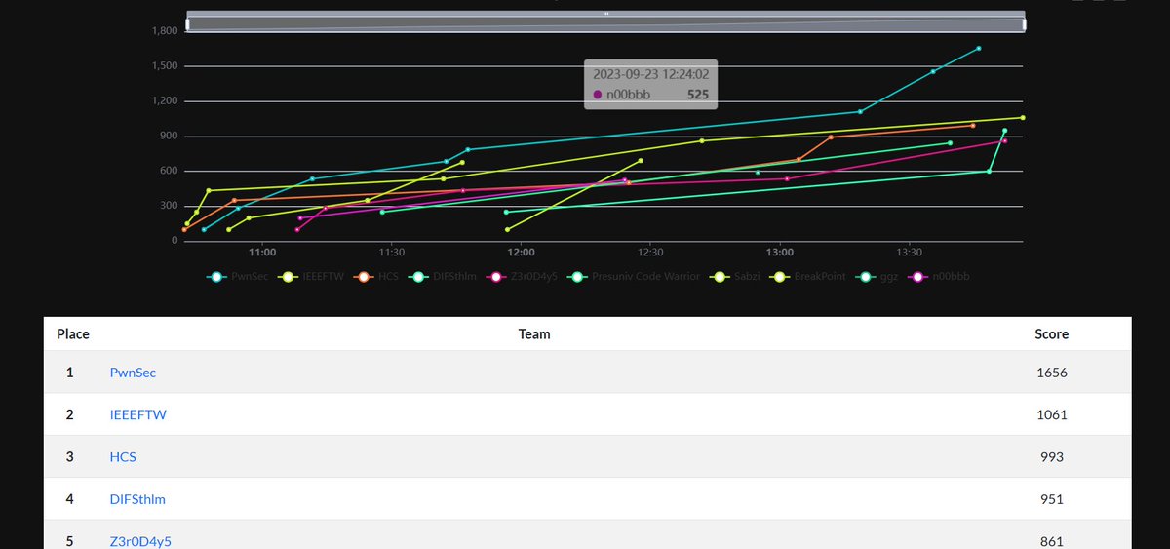Open IEEEFTW team page link

pyautogui.click(x=138, y=414)
